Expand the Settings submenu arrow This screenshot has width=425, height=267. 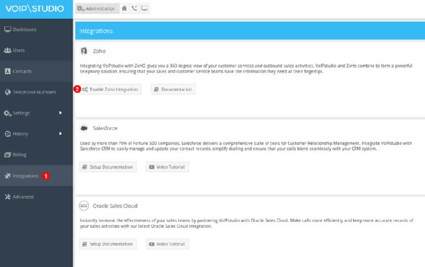(61, 113)
